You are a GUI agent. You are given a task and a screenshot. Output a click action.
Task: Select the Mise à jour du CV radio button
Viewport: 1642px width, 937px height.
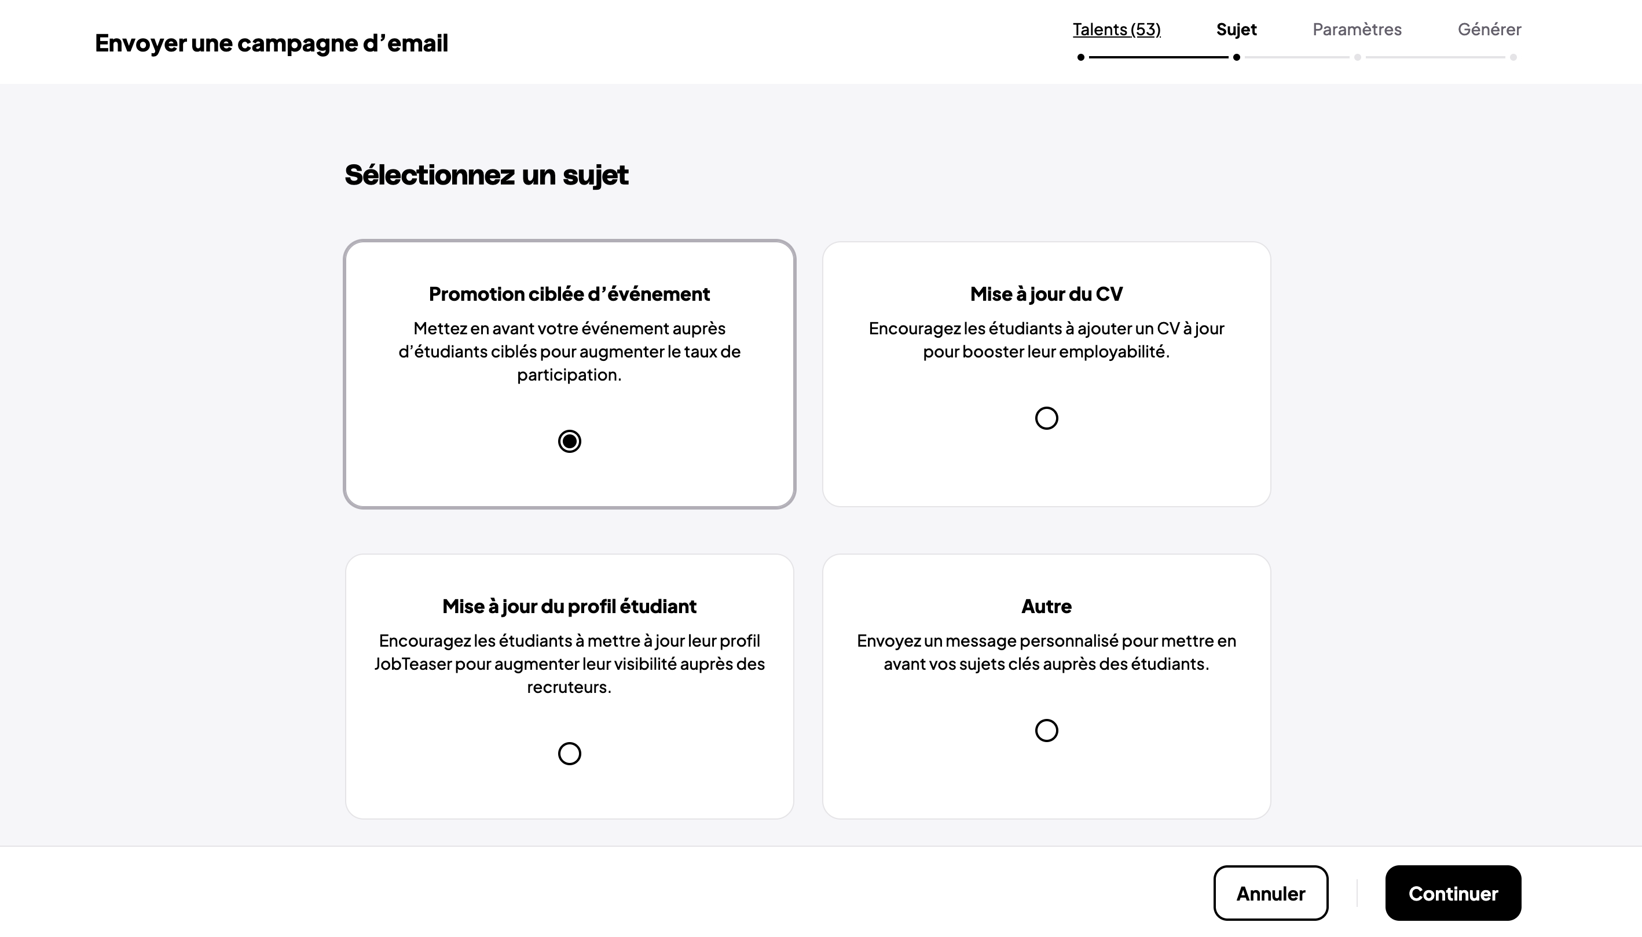tap(1046, 418)
